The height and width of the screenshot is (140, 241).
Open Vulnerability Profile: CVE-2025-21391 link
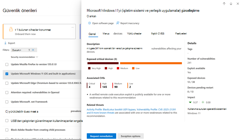coord(156,110)
